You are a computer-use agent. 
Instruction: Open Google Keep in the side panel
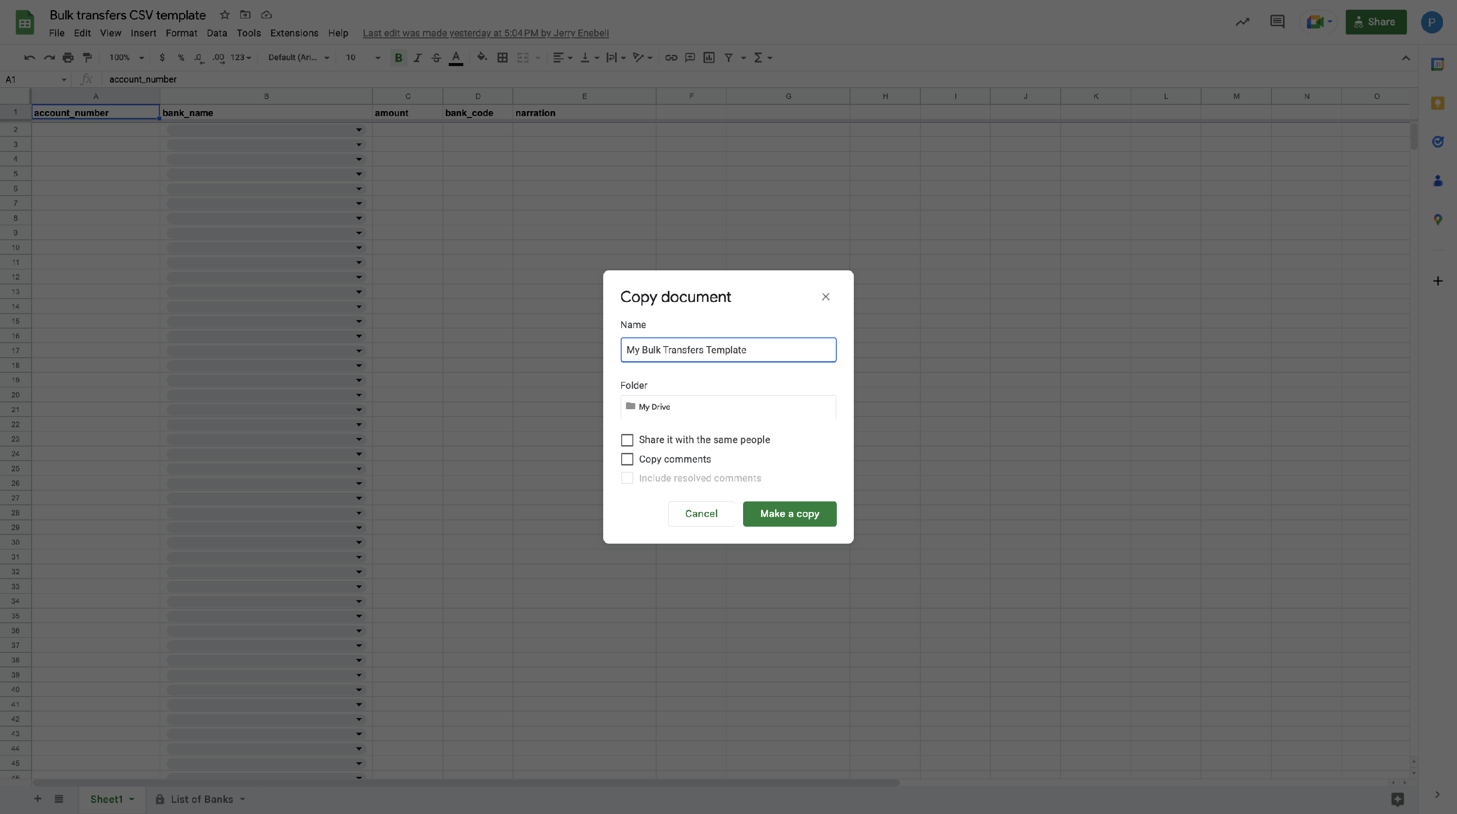pyautogui.click(x=1437, y=103)
